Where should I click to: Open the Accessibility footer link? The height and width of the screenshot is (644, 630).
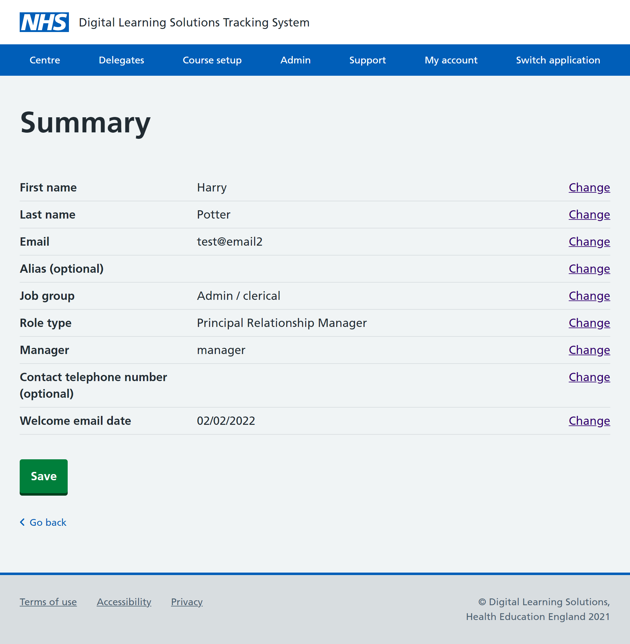pos(124,602)
